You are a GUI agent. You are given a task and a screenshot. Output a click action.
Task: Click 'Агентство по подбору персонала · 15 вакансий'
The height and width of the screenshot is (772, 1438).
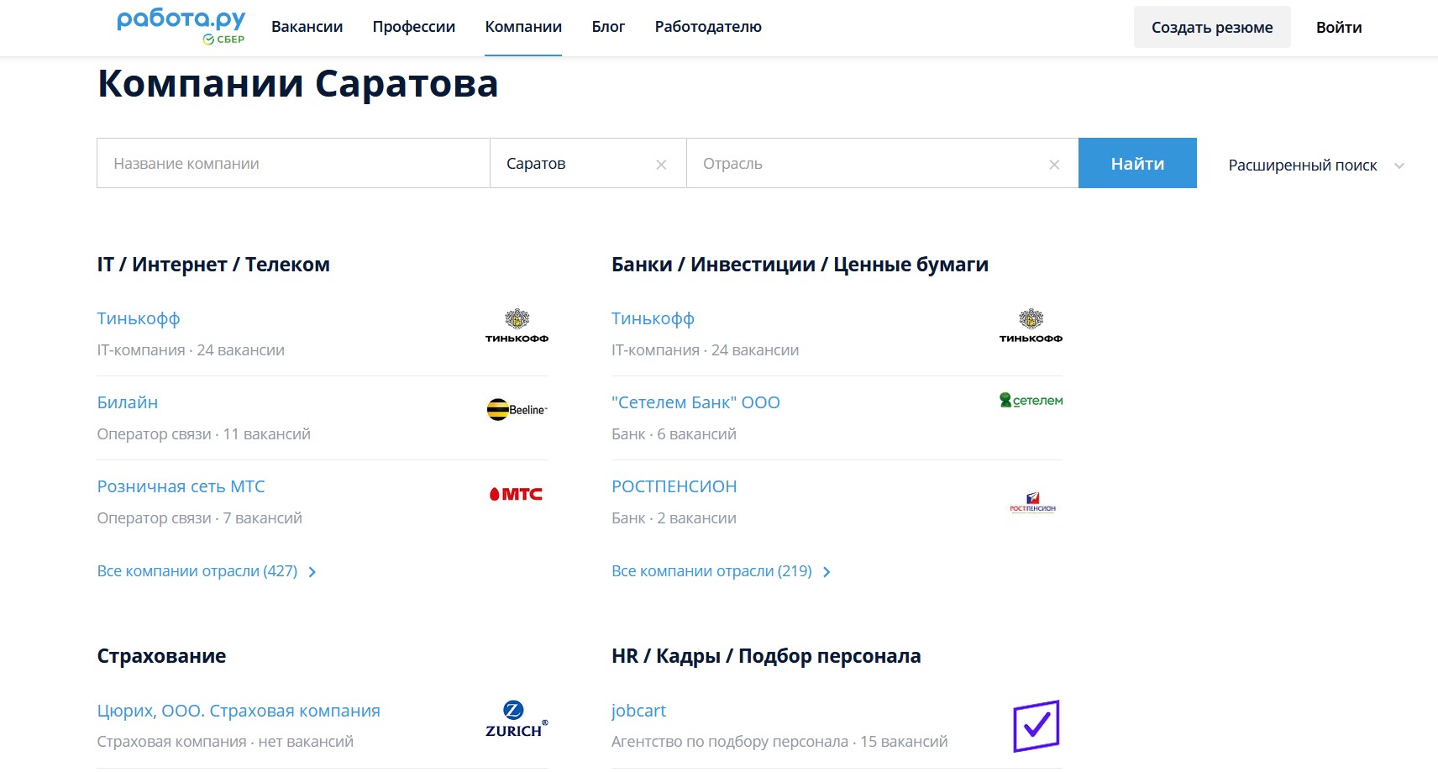tap(779, 742)
